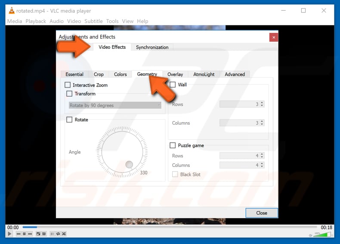Open the Rotate by 90 degrees dropdown
Image resolution: width=340 pixels, height=244 pixels.
tap(115, 105)
